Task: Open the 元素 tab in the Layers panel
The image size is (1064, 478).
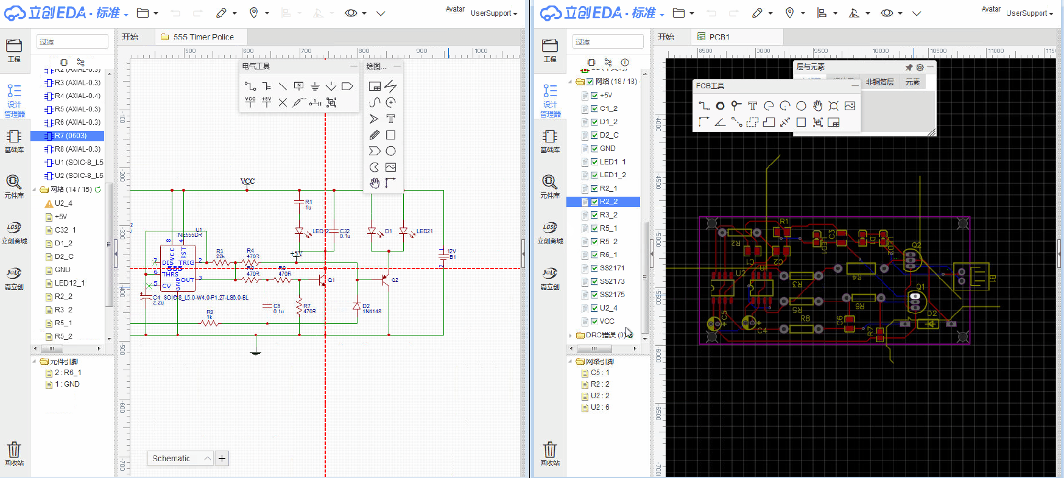Action: (912, 82)
